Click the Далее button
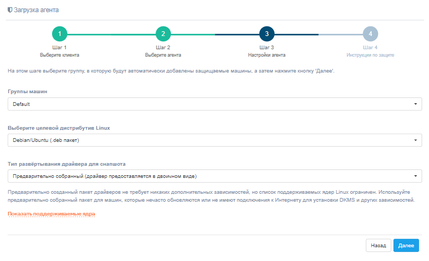 coord(406,246)
